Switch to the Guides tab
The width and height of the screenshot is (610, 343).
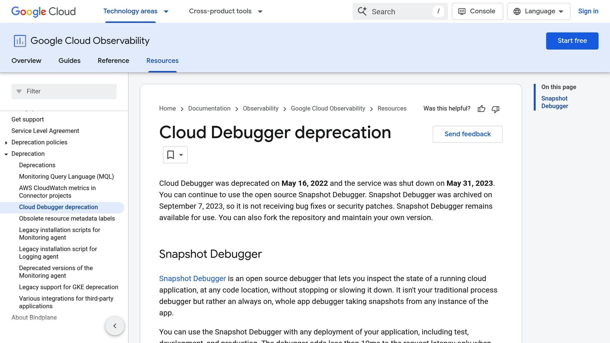click(x=69, y=61)
